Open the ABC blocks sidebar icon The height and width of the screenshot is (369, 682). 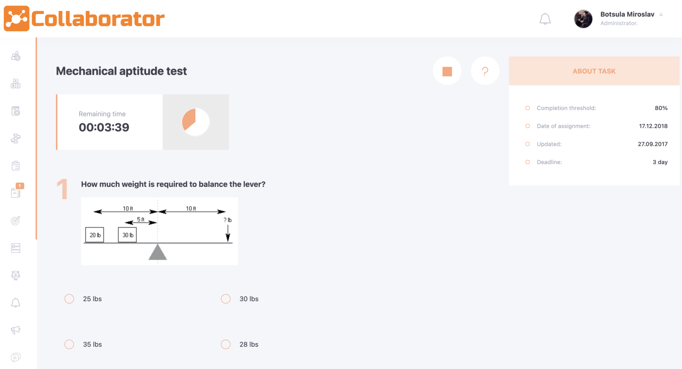[16, 83]
